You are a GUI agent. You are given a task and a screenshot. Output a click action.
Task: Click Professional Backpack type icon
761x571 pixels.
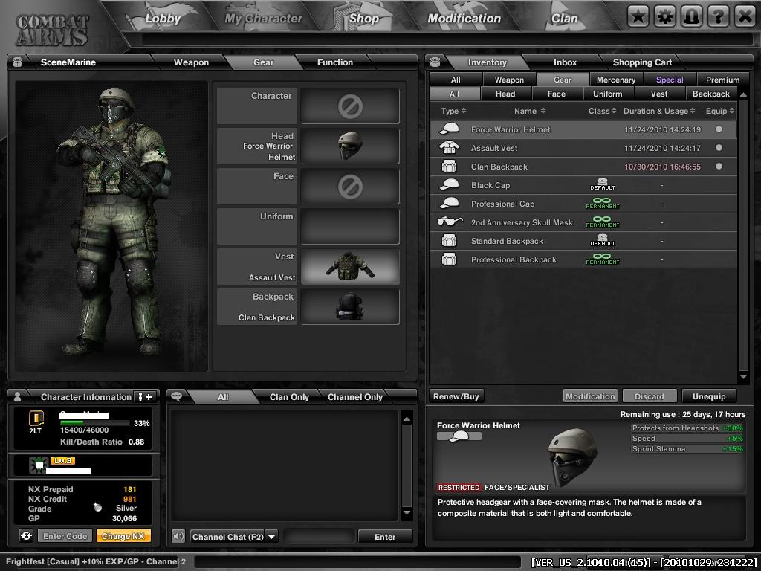(449, 259)
